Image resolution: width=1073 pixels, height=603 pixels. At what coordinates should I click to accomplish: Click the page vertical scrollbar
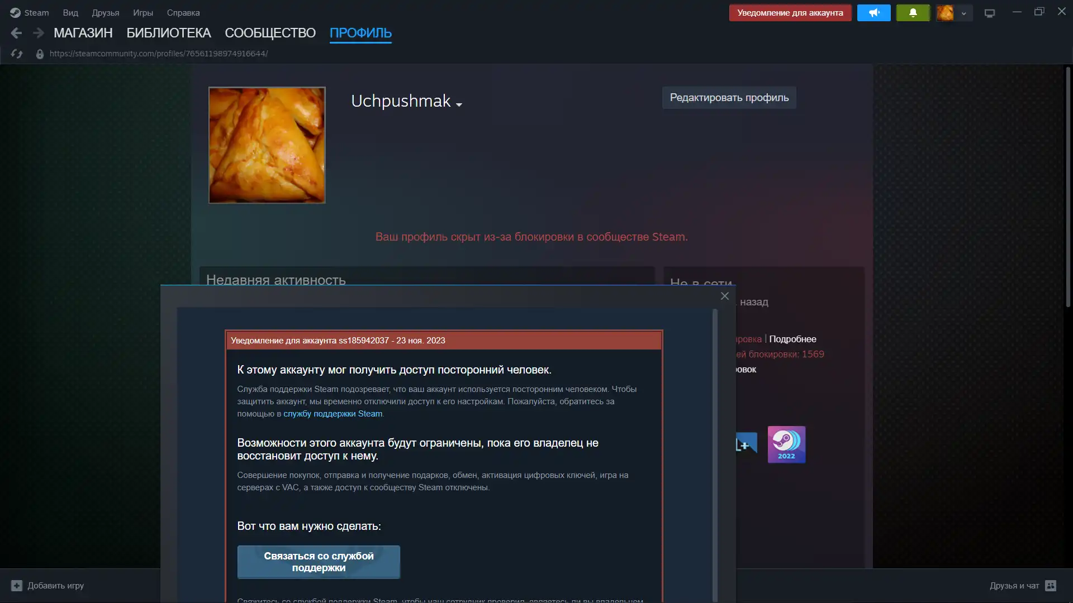pyautogui.click(x=1068, y=187)
